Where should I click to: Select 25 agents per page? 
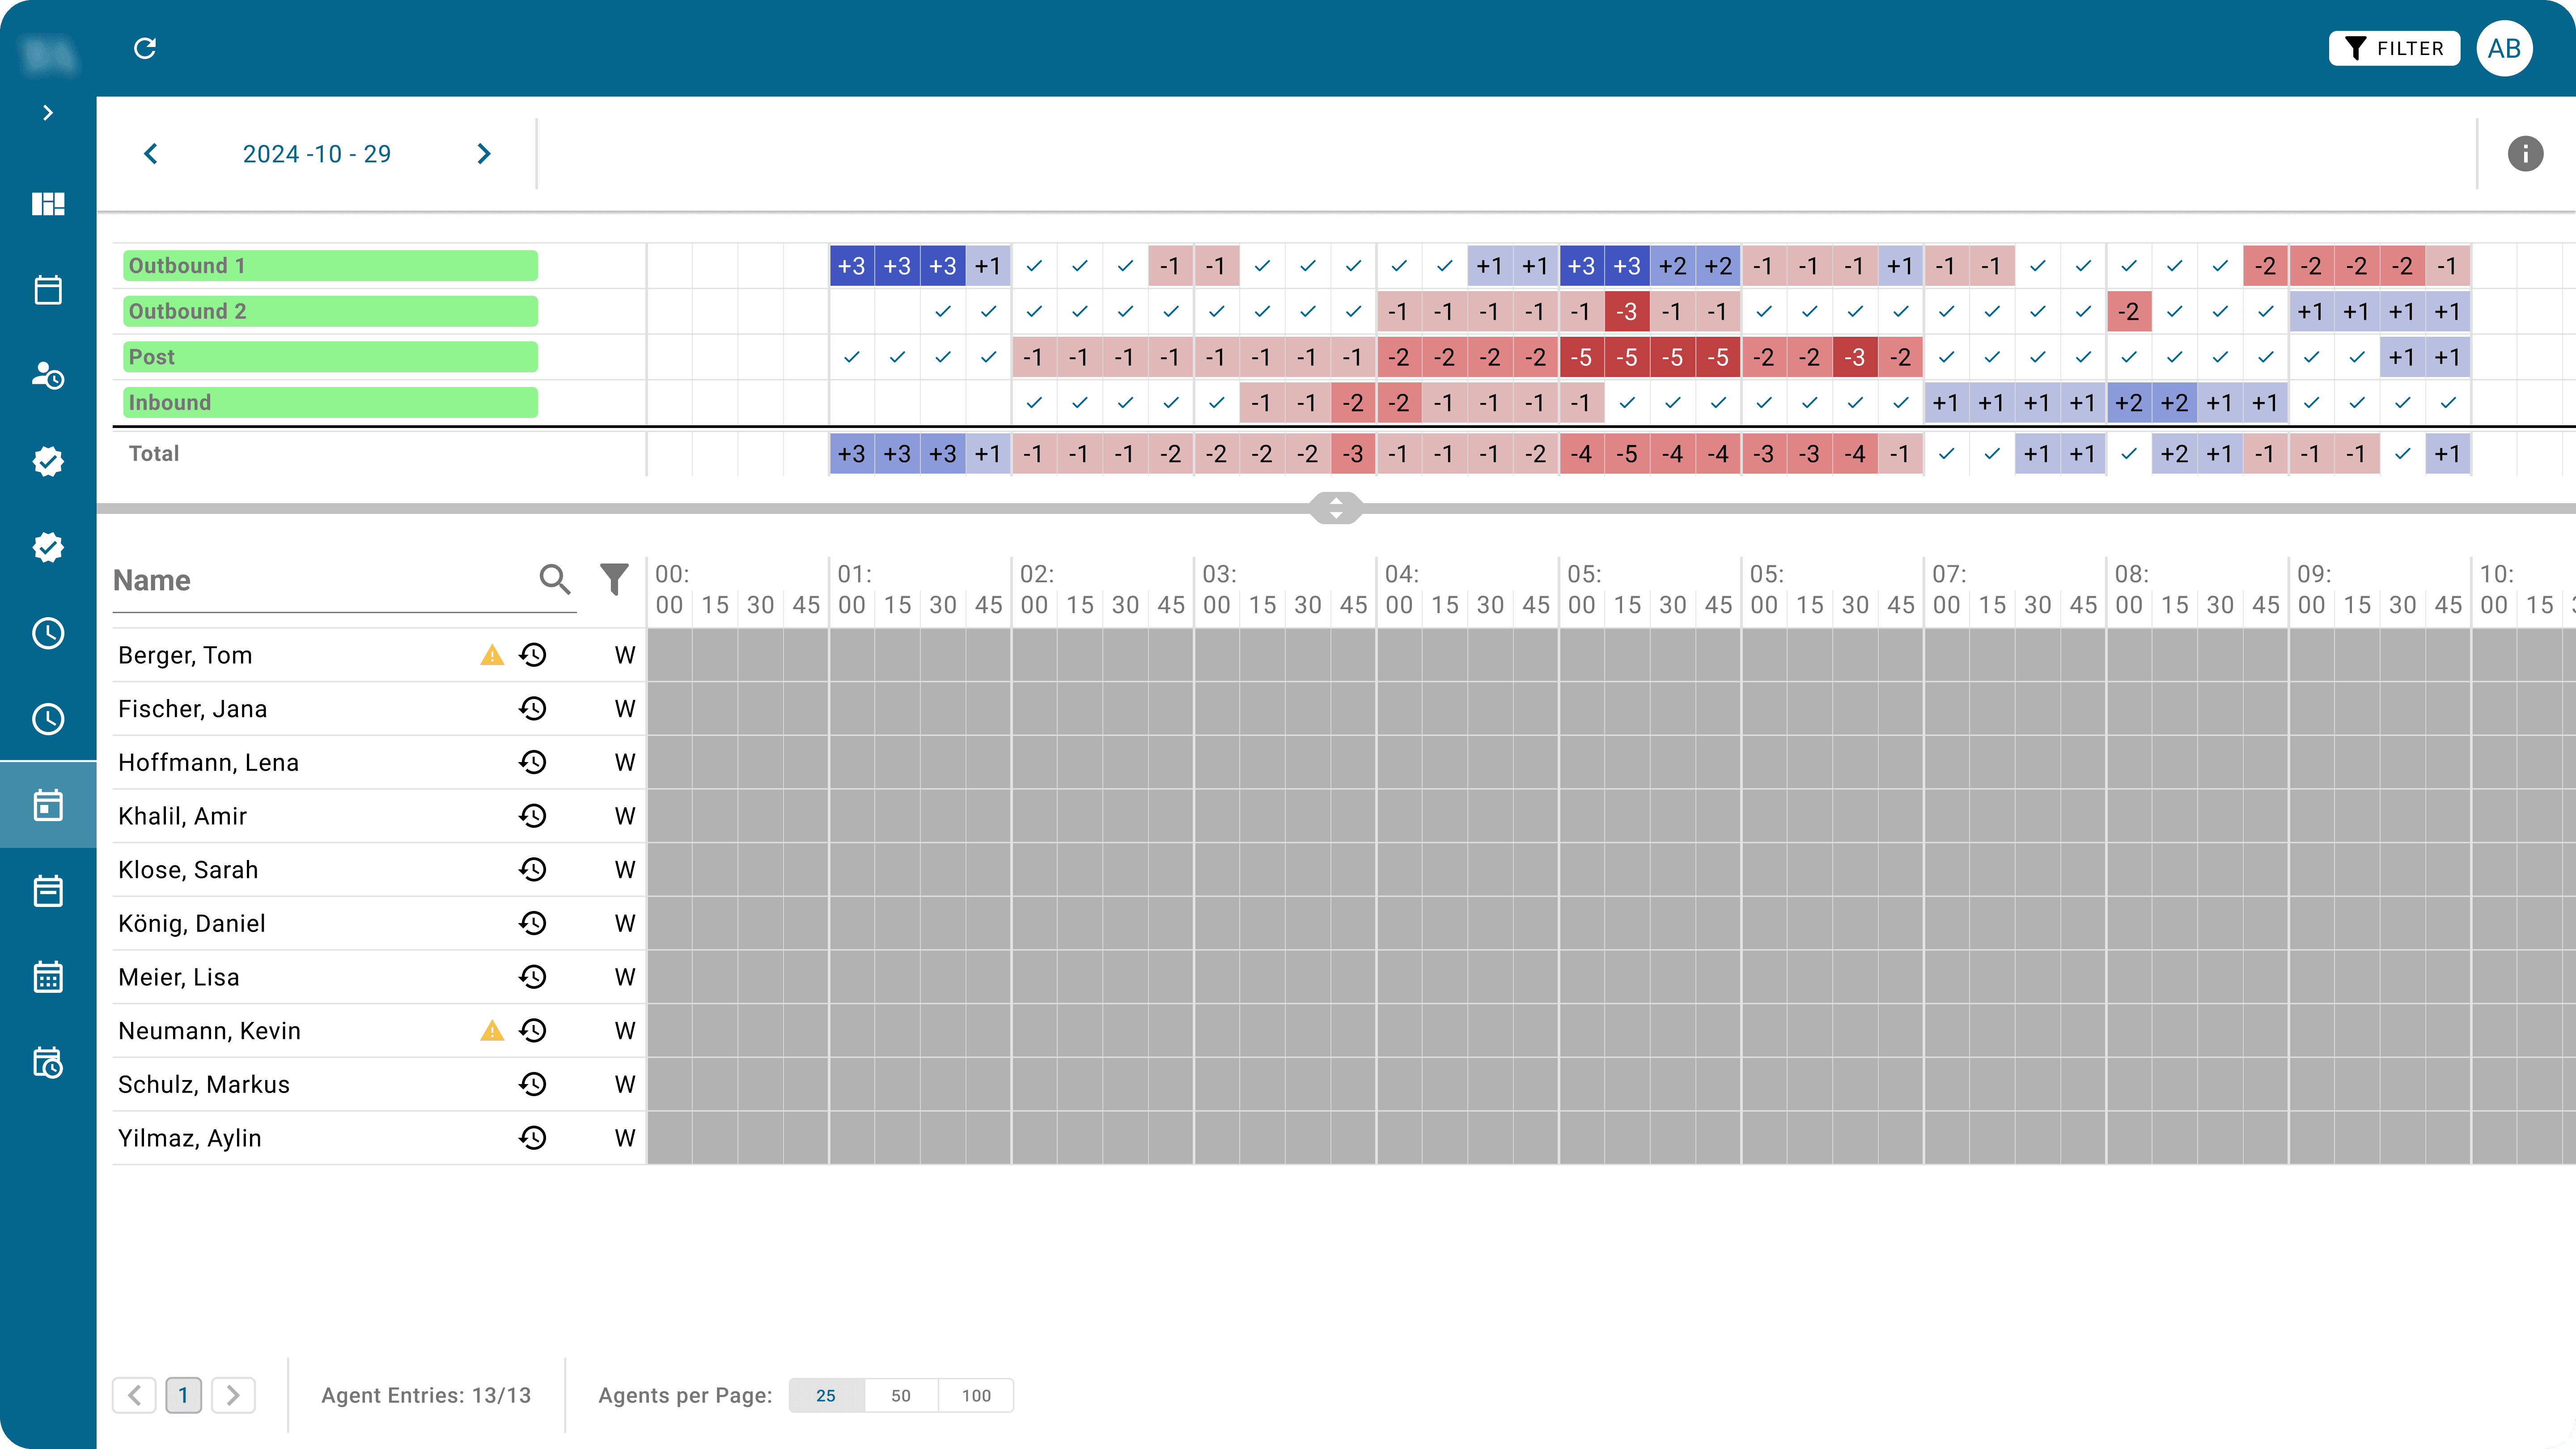tap(826, 1395)
